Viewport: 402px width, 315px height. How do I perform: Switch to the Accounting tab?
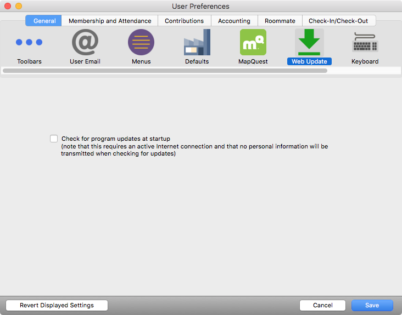[x=234, y=21]
